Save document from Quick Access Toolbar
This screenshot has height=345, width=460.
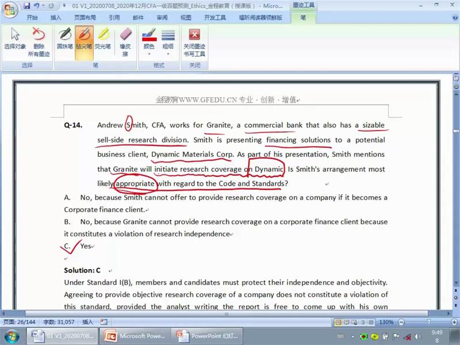click(x=27, y=6)
